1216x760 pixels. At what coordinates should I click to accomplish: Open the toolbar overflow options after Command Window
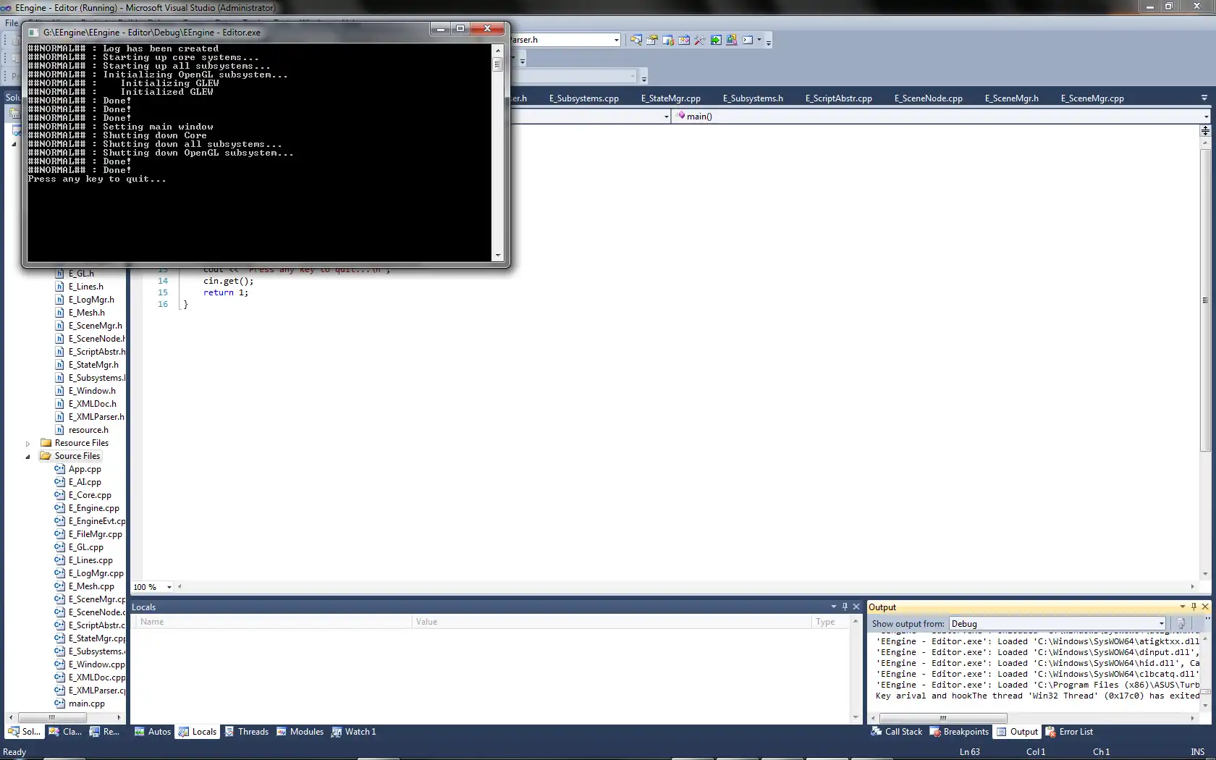coord(769,41)
